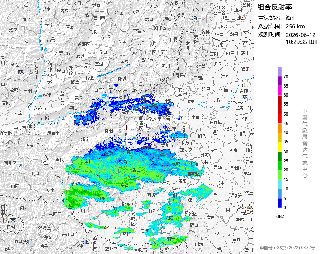Click the 宝塔区 label on the map
The width and height of the screenshot is (320, 254).
(x=11, y=30)
